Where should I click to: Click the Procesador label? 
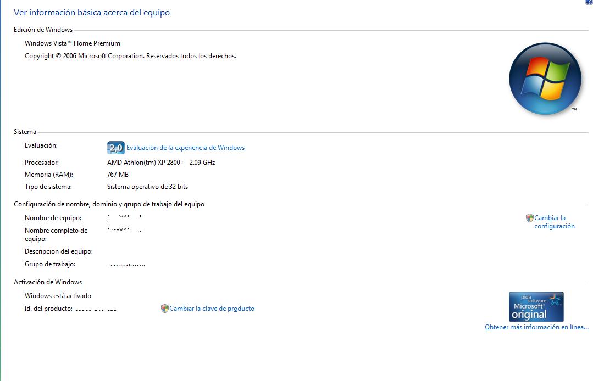(42, 163)
